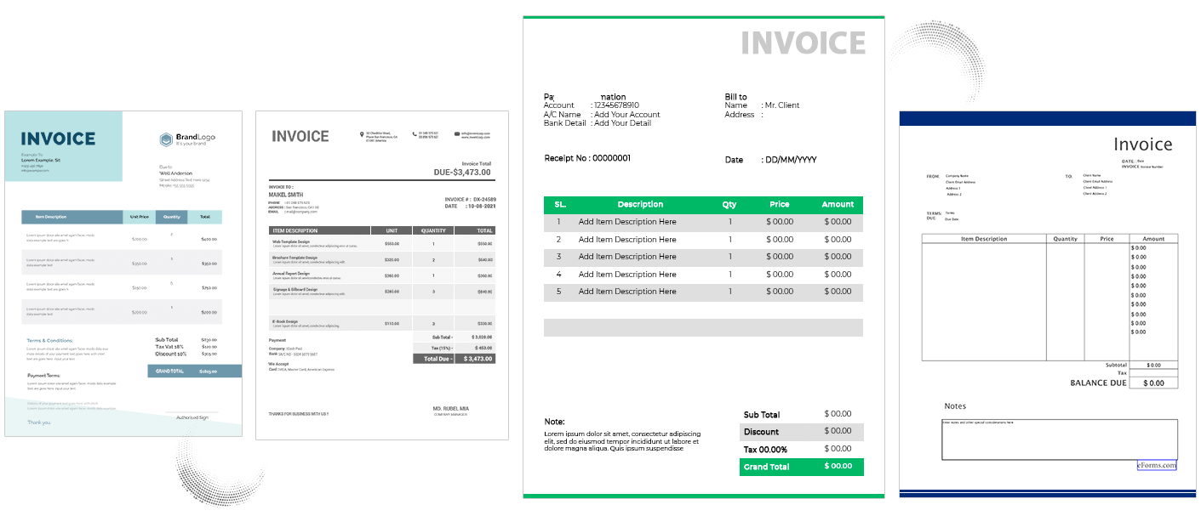Click the green 'Description' column header

pyautogui.click(x=640, y=204)
